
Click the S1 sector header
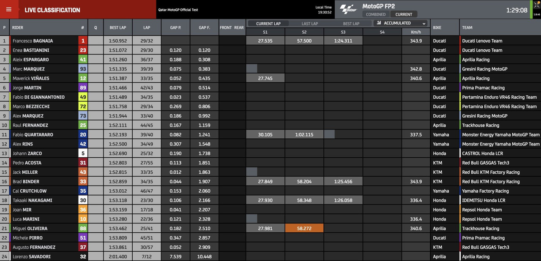pos(265,32)
